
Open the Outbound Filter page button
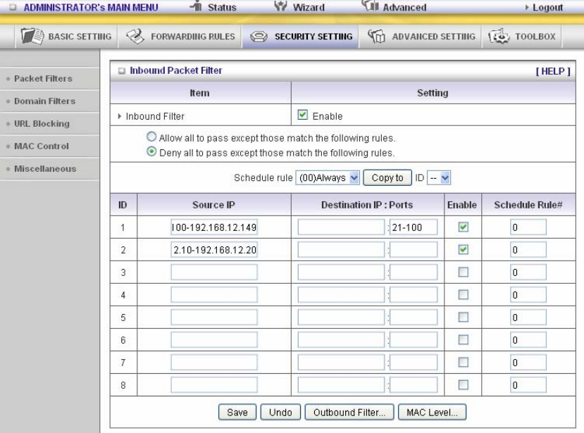click(x=349, y=412)
